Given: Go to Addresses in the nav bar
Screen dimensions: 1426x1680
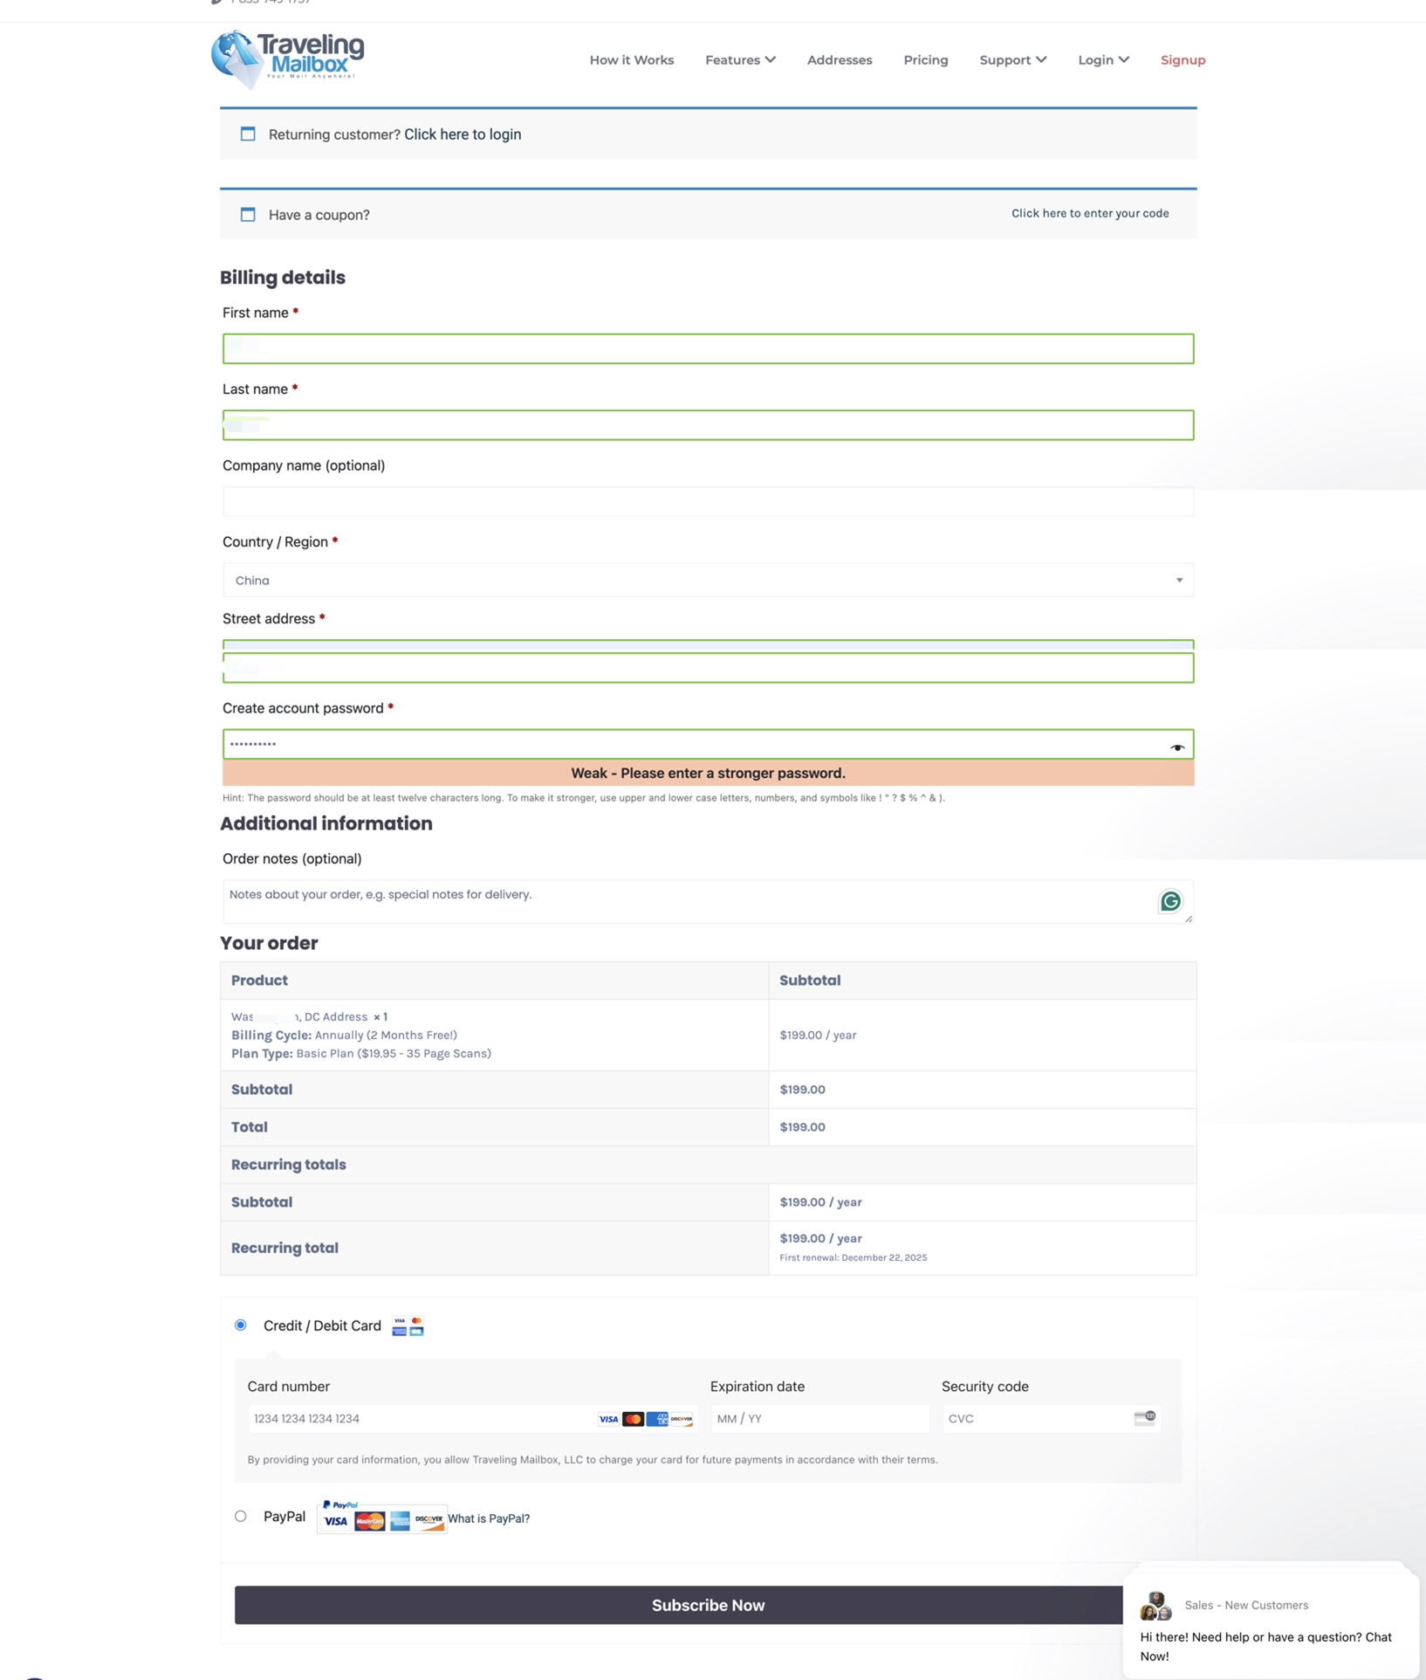Looking at the screenshot, I should pos(839,59).
